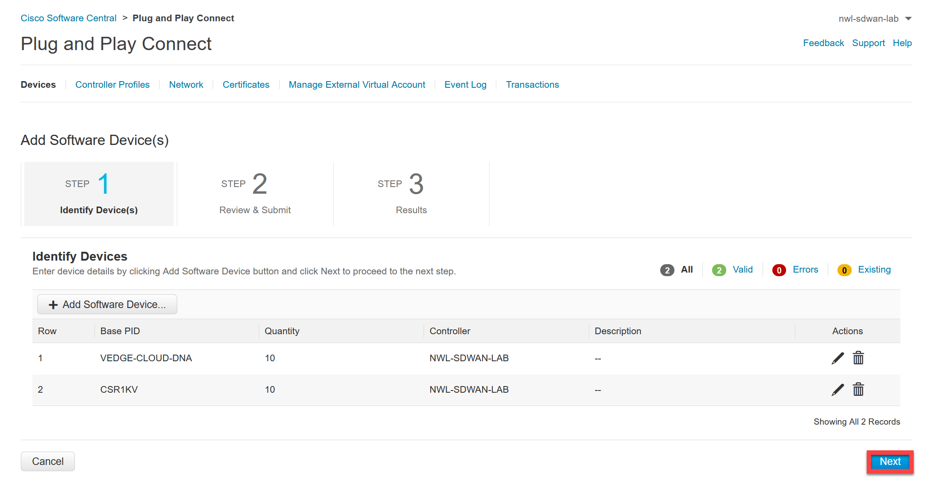Click the delete trash icon for VEDGE-CLOUD-DNA
Screen dimensions: 927x492
pos(858,358)
